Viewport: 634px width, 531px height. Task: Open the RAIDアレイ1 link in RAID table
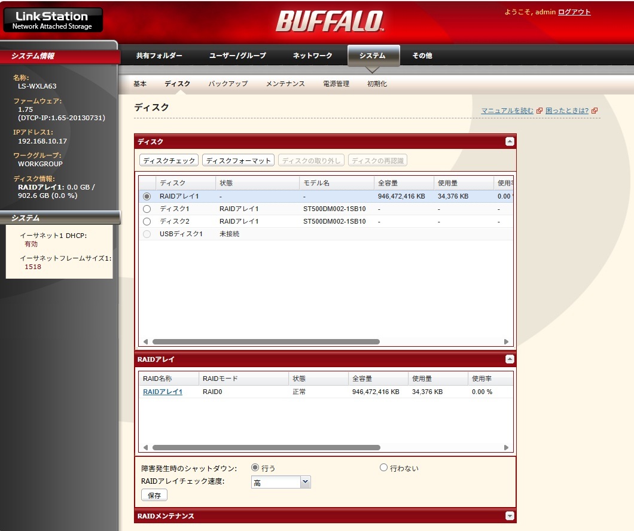163,392
